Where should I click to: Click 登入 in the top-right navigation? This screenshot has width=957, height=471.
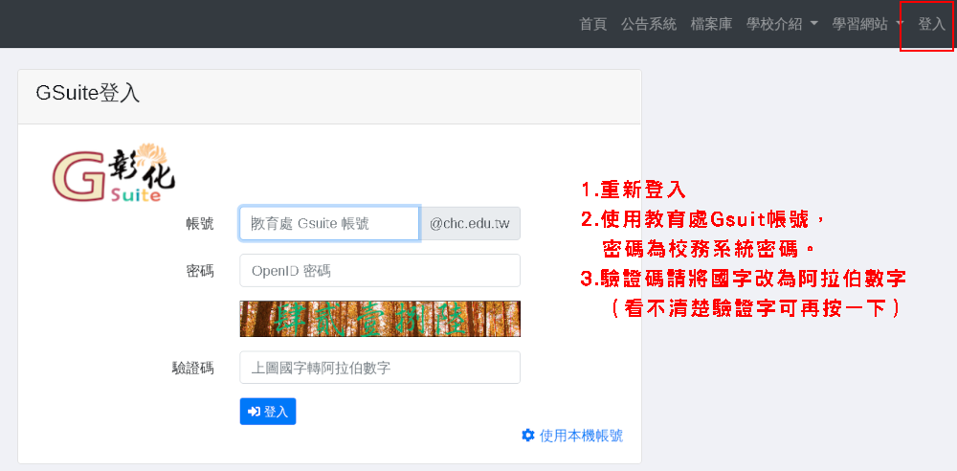tap(931, 24)
